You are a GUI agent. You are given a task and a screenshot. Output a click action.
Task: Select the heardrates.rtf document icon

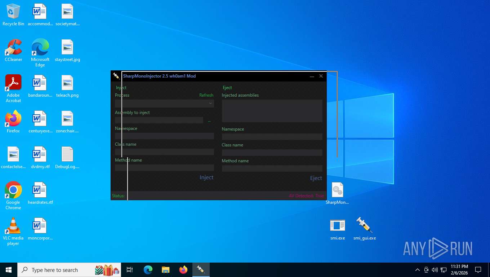click(40, 194)
